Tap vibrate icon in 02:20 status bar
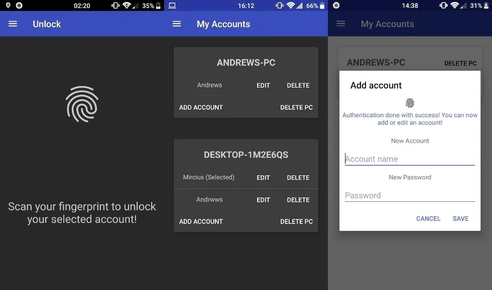Viewport: 492px width, 290px height. coord(115,5)
